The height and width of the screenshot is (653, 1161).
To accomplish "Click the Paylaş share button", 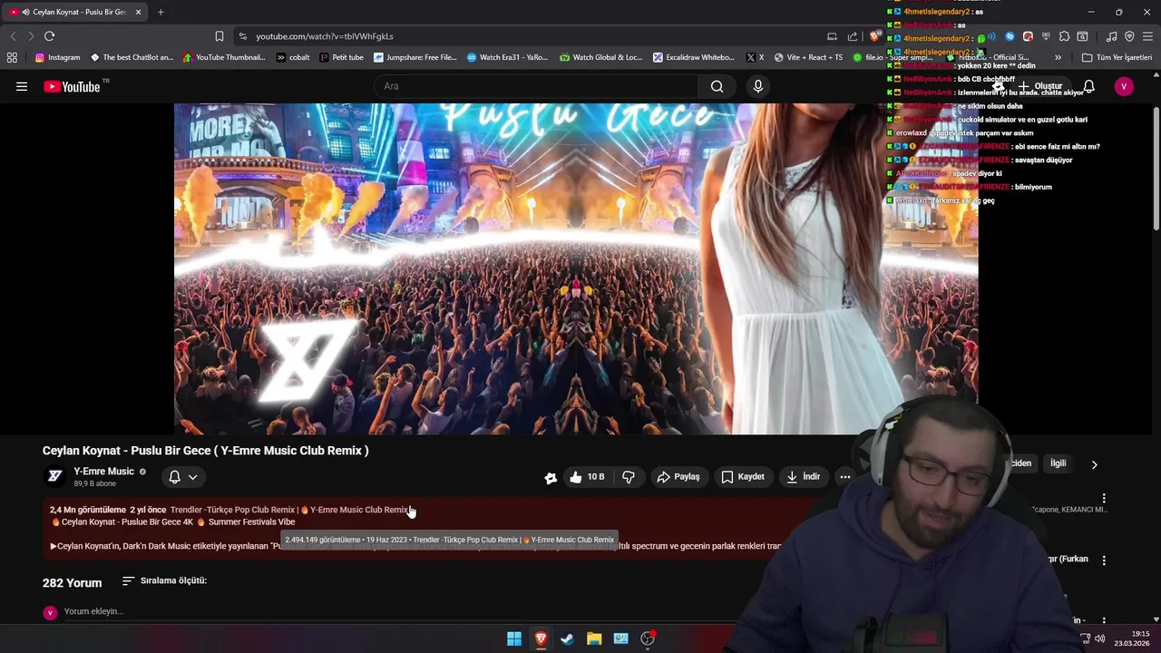I will [678, 477].
